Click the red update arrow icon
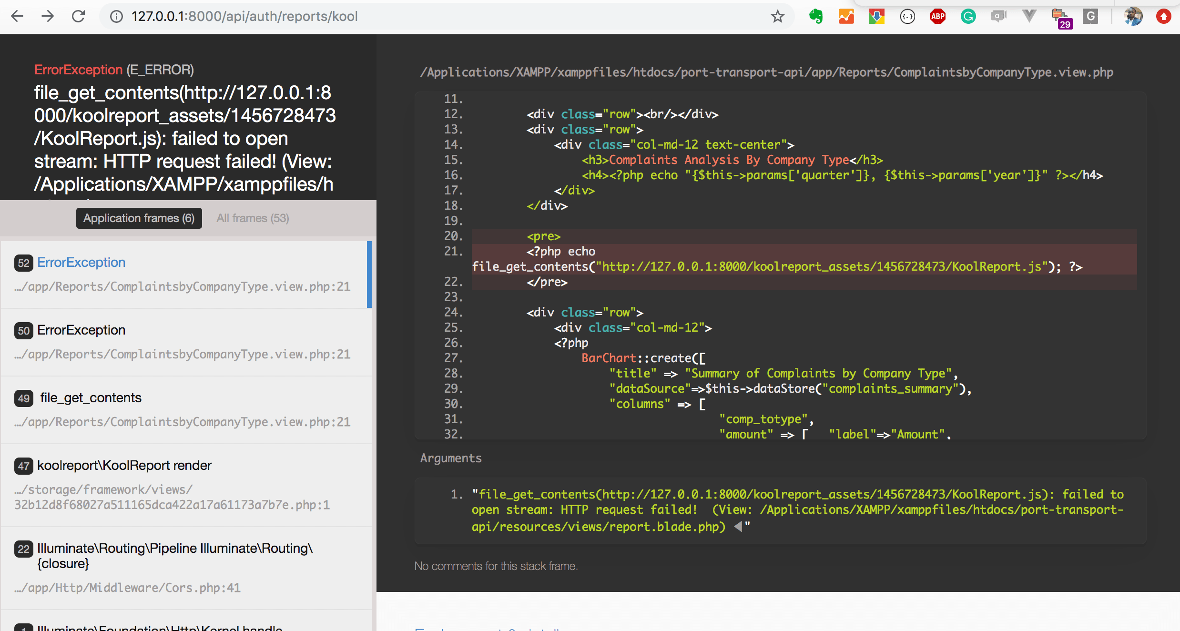Viewport: 1180px width, 631px height. pos(1164,17)
